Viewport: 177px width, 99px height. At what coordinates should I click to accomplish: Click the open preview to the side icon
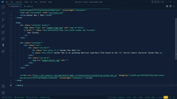(167, 6)
